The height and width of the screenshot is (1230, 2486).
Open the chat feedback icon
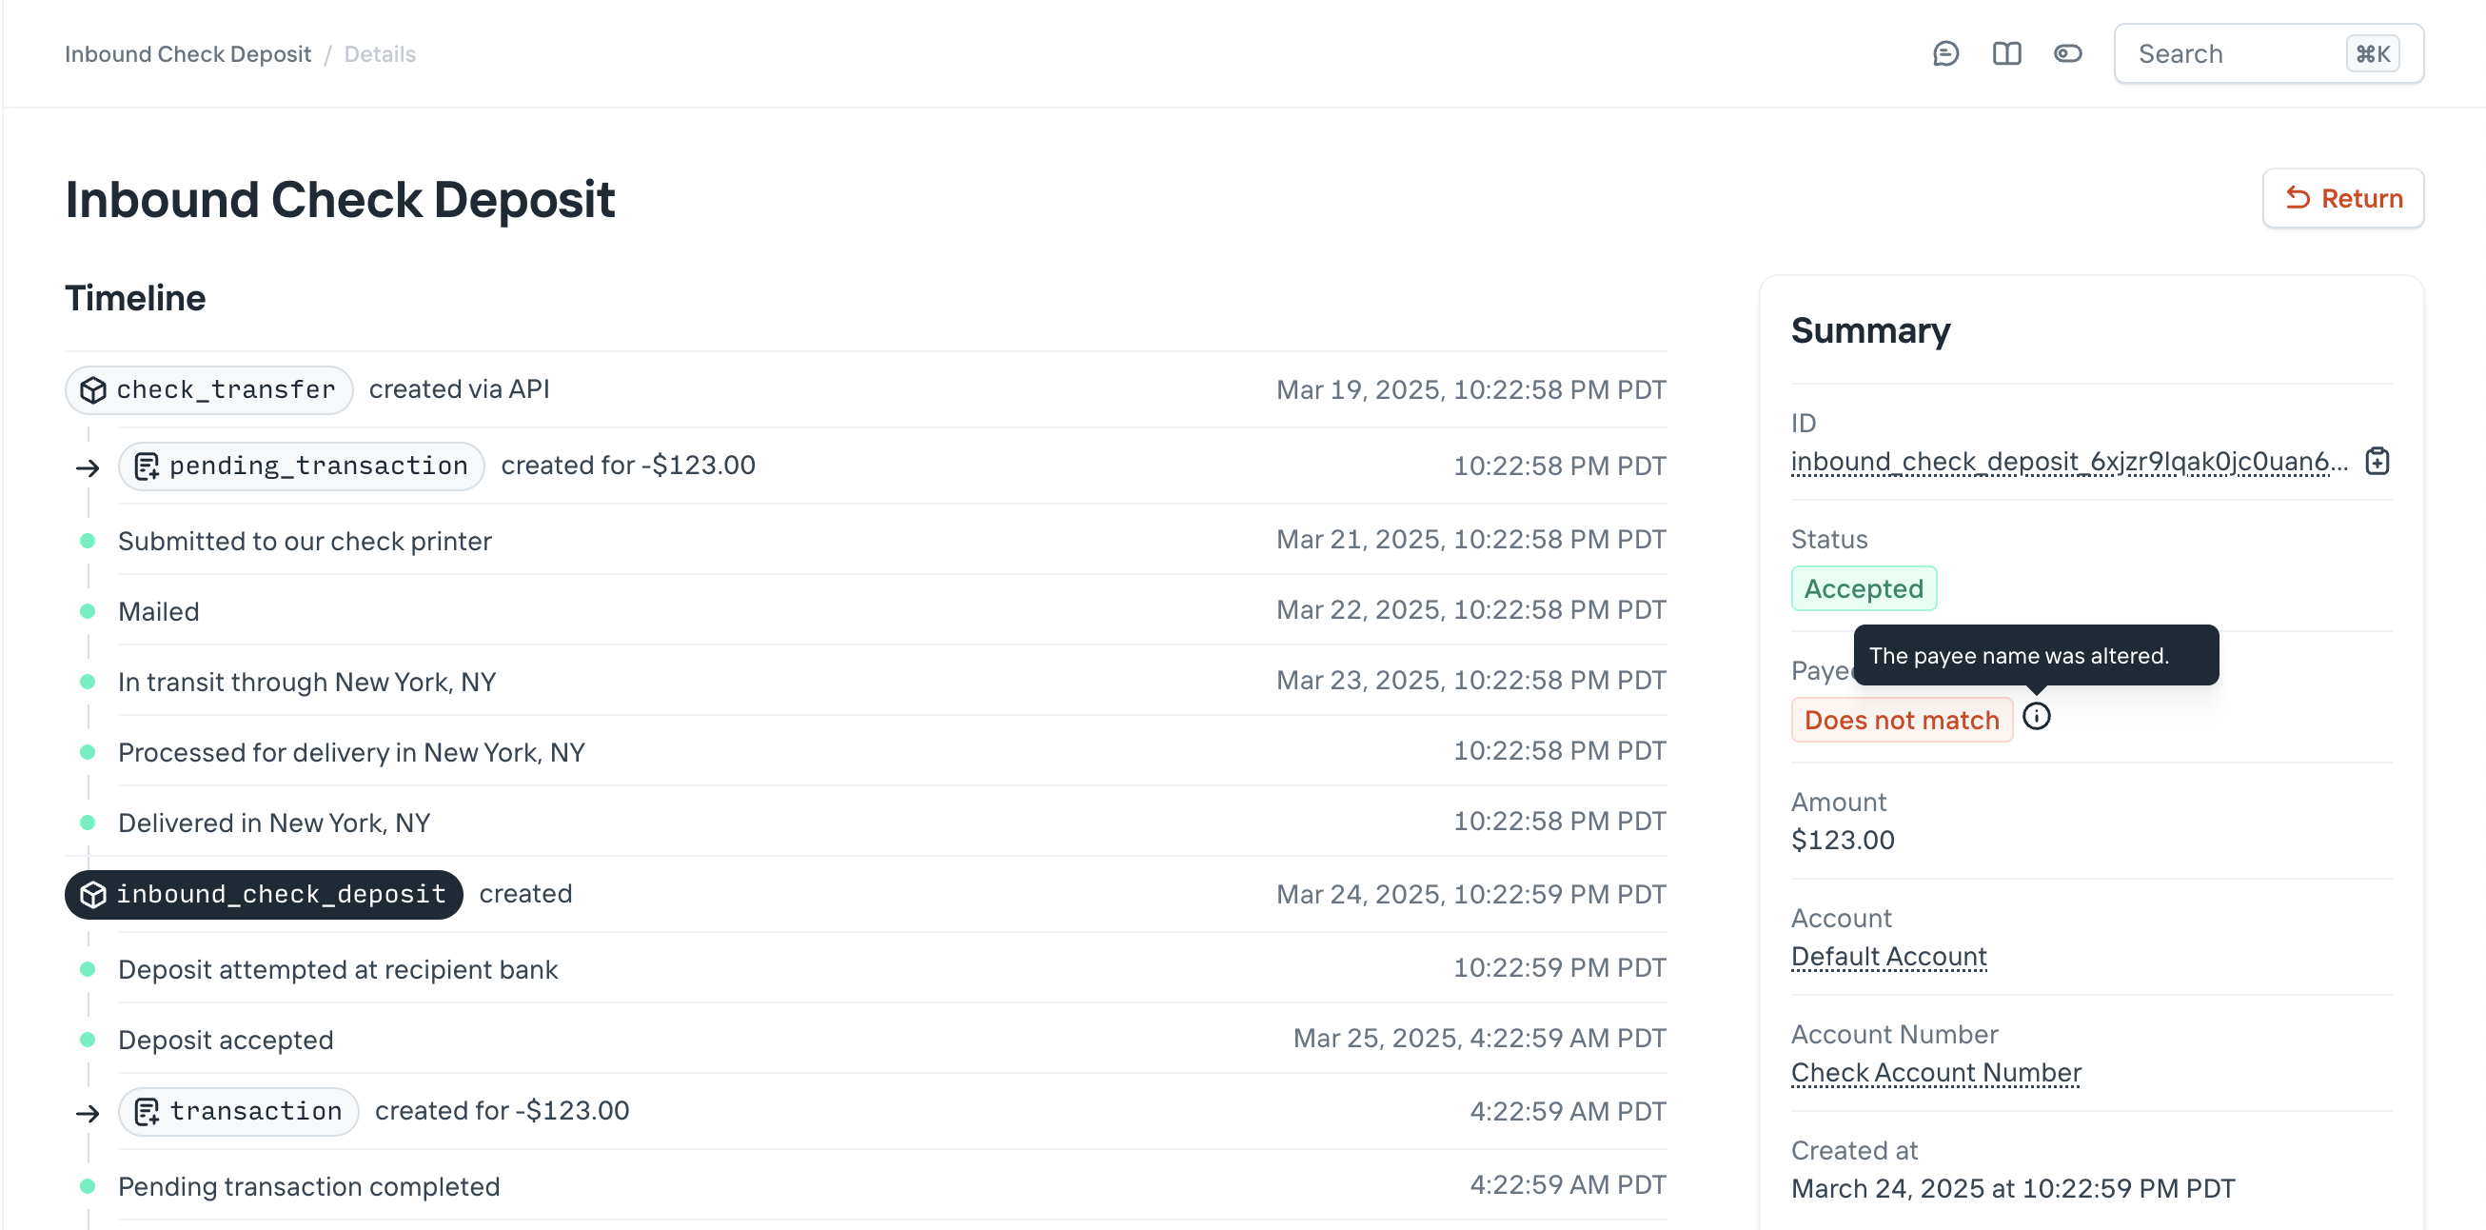pyautogui.click(x=1945, y=54)
